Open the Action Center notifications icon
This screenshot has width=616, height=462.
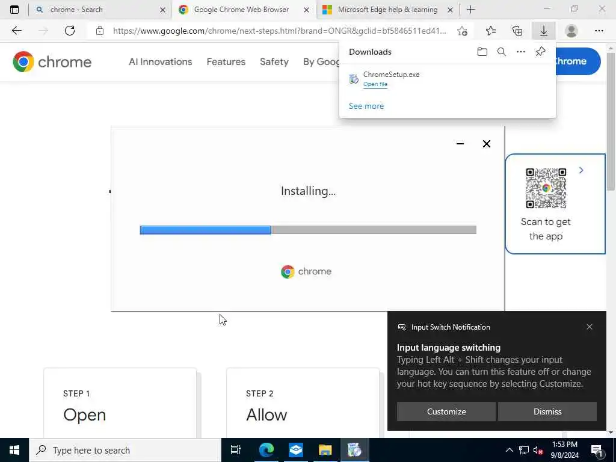(597, 450)
